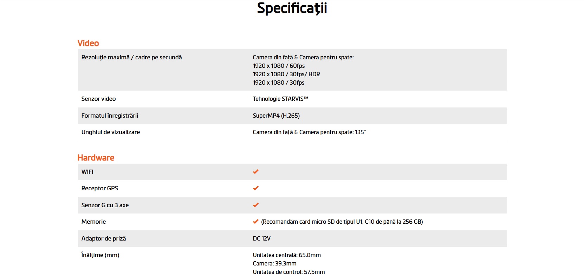Click the Înălțime (mm) label
Viewport: 584px width, 276px height.
100,255
